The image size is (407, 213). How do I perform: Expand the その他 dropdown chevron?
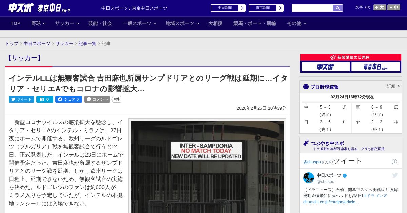tap(305, 23)
